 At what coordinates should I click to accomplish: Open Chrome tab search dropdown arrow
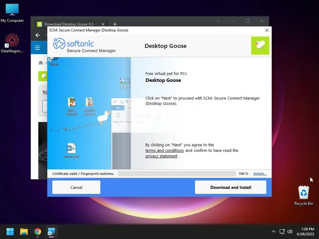click(219, 21)
